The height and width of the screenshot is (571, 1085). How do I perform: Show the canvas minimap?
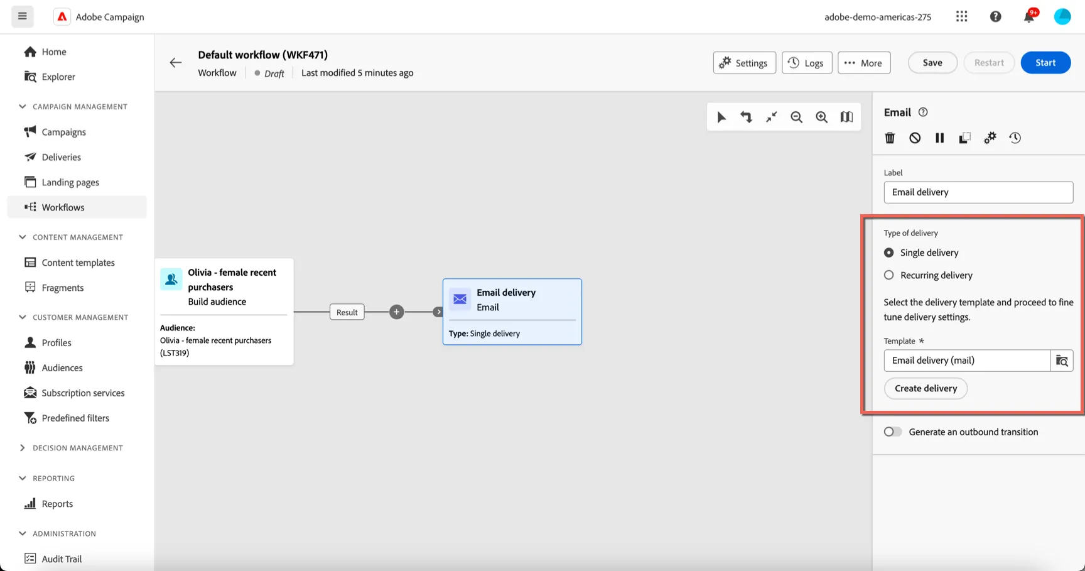pos(846,117)
